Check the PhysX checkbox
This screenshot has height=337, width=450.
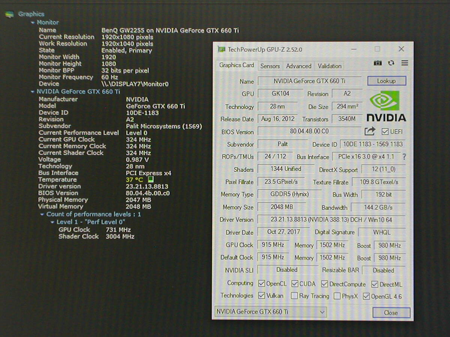(x=337, y=296)
